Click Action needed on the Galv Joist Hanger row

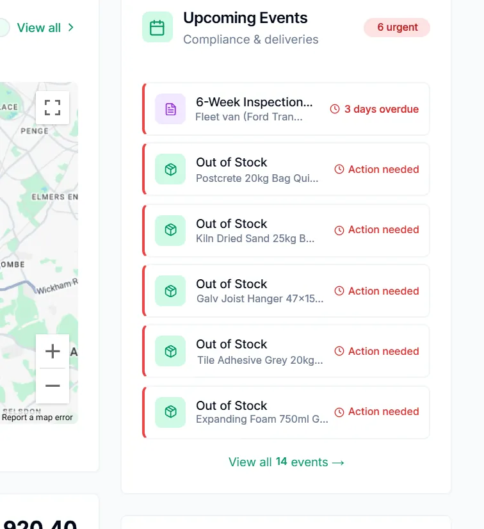(x=383, y=291)
